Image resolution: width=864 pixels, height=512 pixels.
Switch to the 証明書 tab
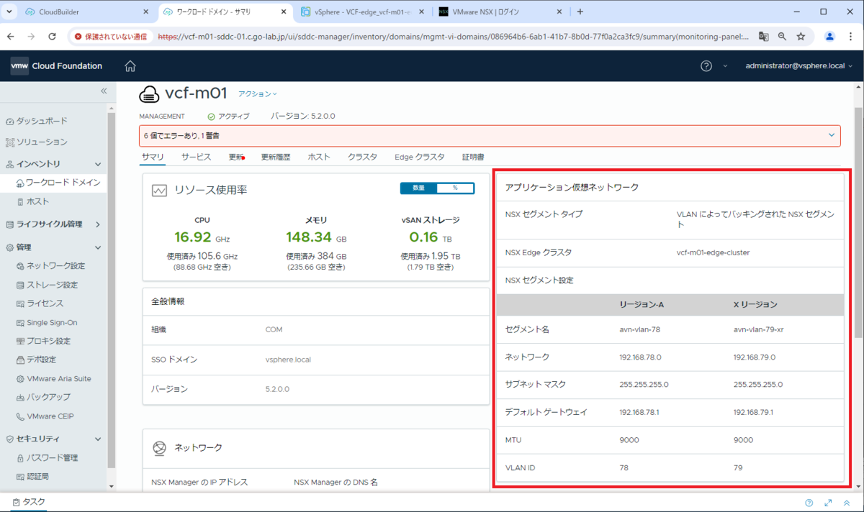pyautogui.click(x=473, y=157)
